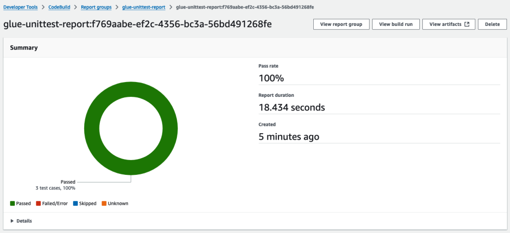Click the report title heading text
The image size is (510, 233).
(x=137, y=24)
